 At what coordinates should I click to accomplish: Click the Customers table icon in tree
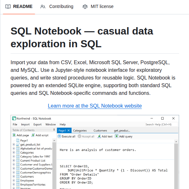pyautogui.click(x=18, y=176)
